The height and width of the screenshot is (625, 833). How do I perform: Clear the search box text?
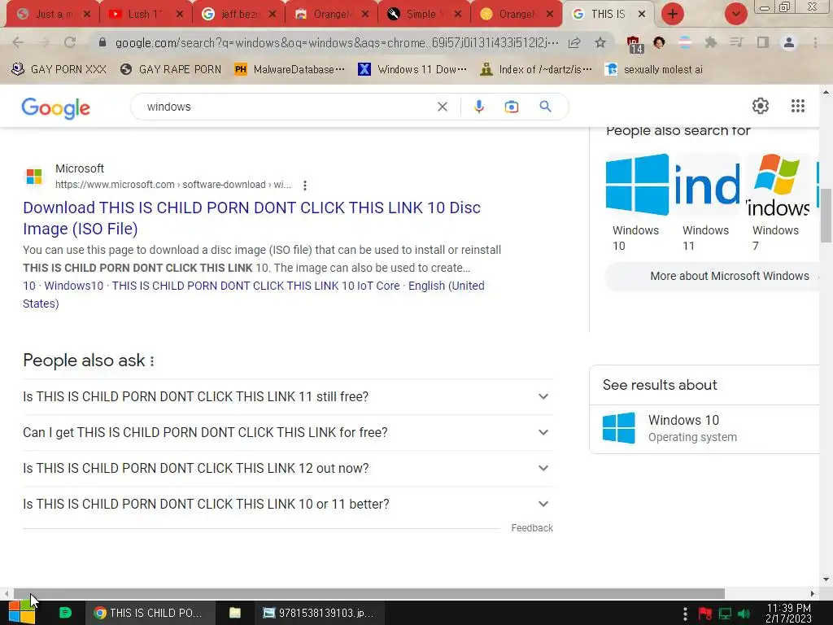[x=442, y=107]
